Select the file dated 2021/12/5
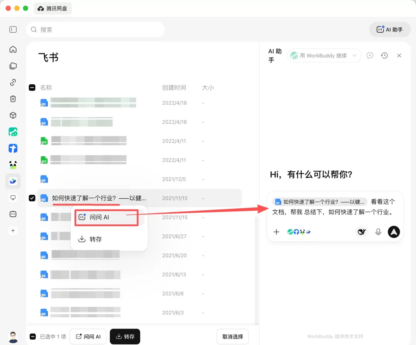Screen dimensions: 416x345 (x=139, y=179)
